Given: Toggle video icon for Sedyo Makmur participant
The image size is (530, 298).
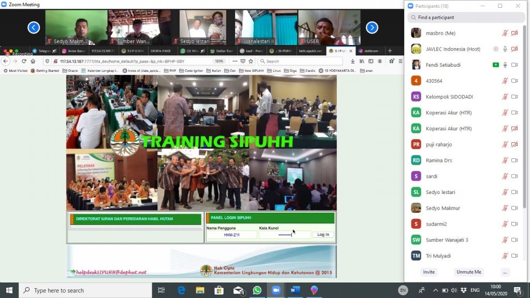Looking at the screenshot, I should (514, 208).
